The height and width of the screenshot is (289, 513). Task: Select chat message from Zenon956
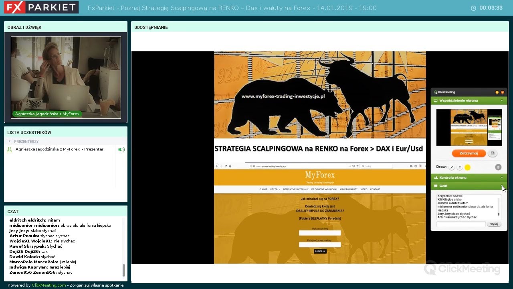[41, 272]
